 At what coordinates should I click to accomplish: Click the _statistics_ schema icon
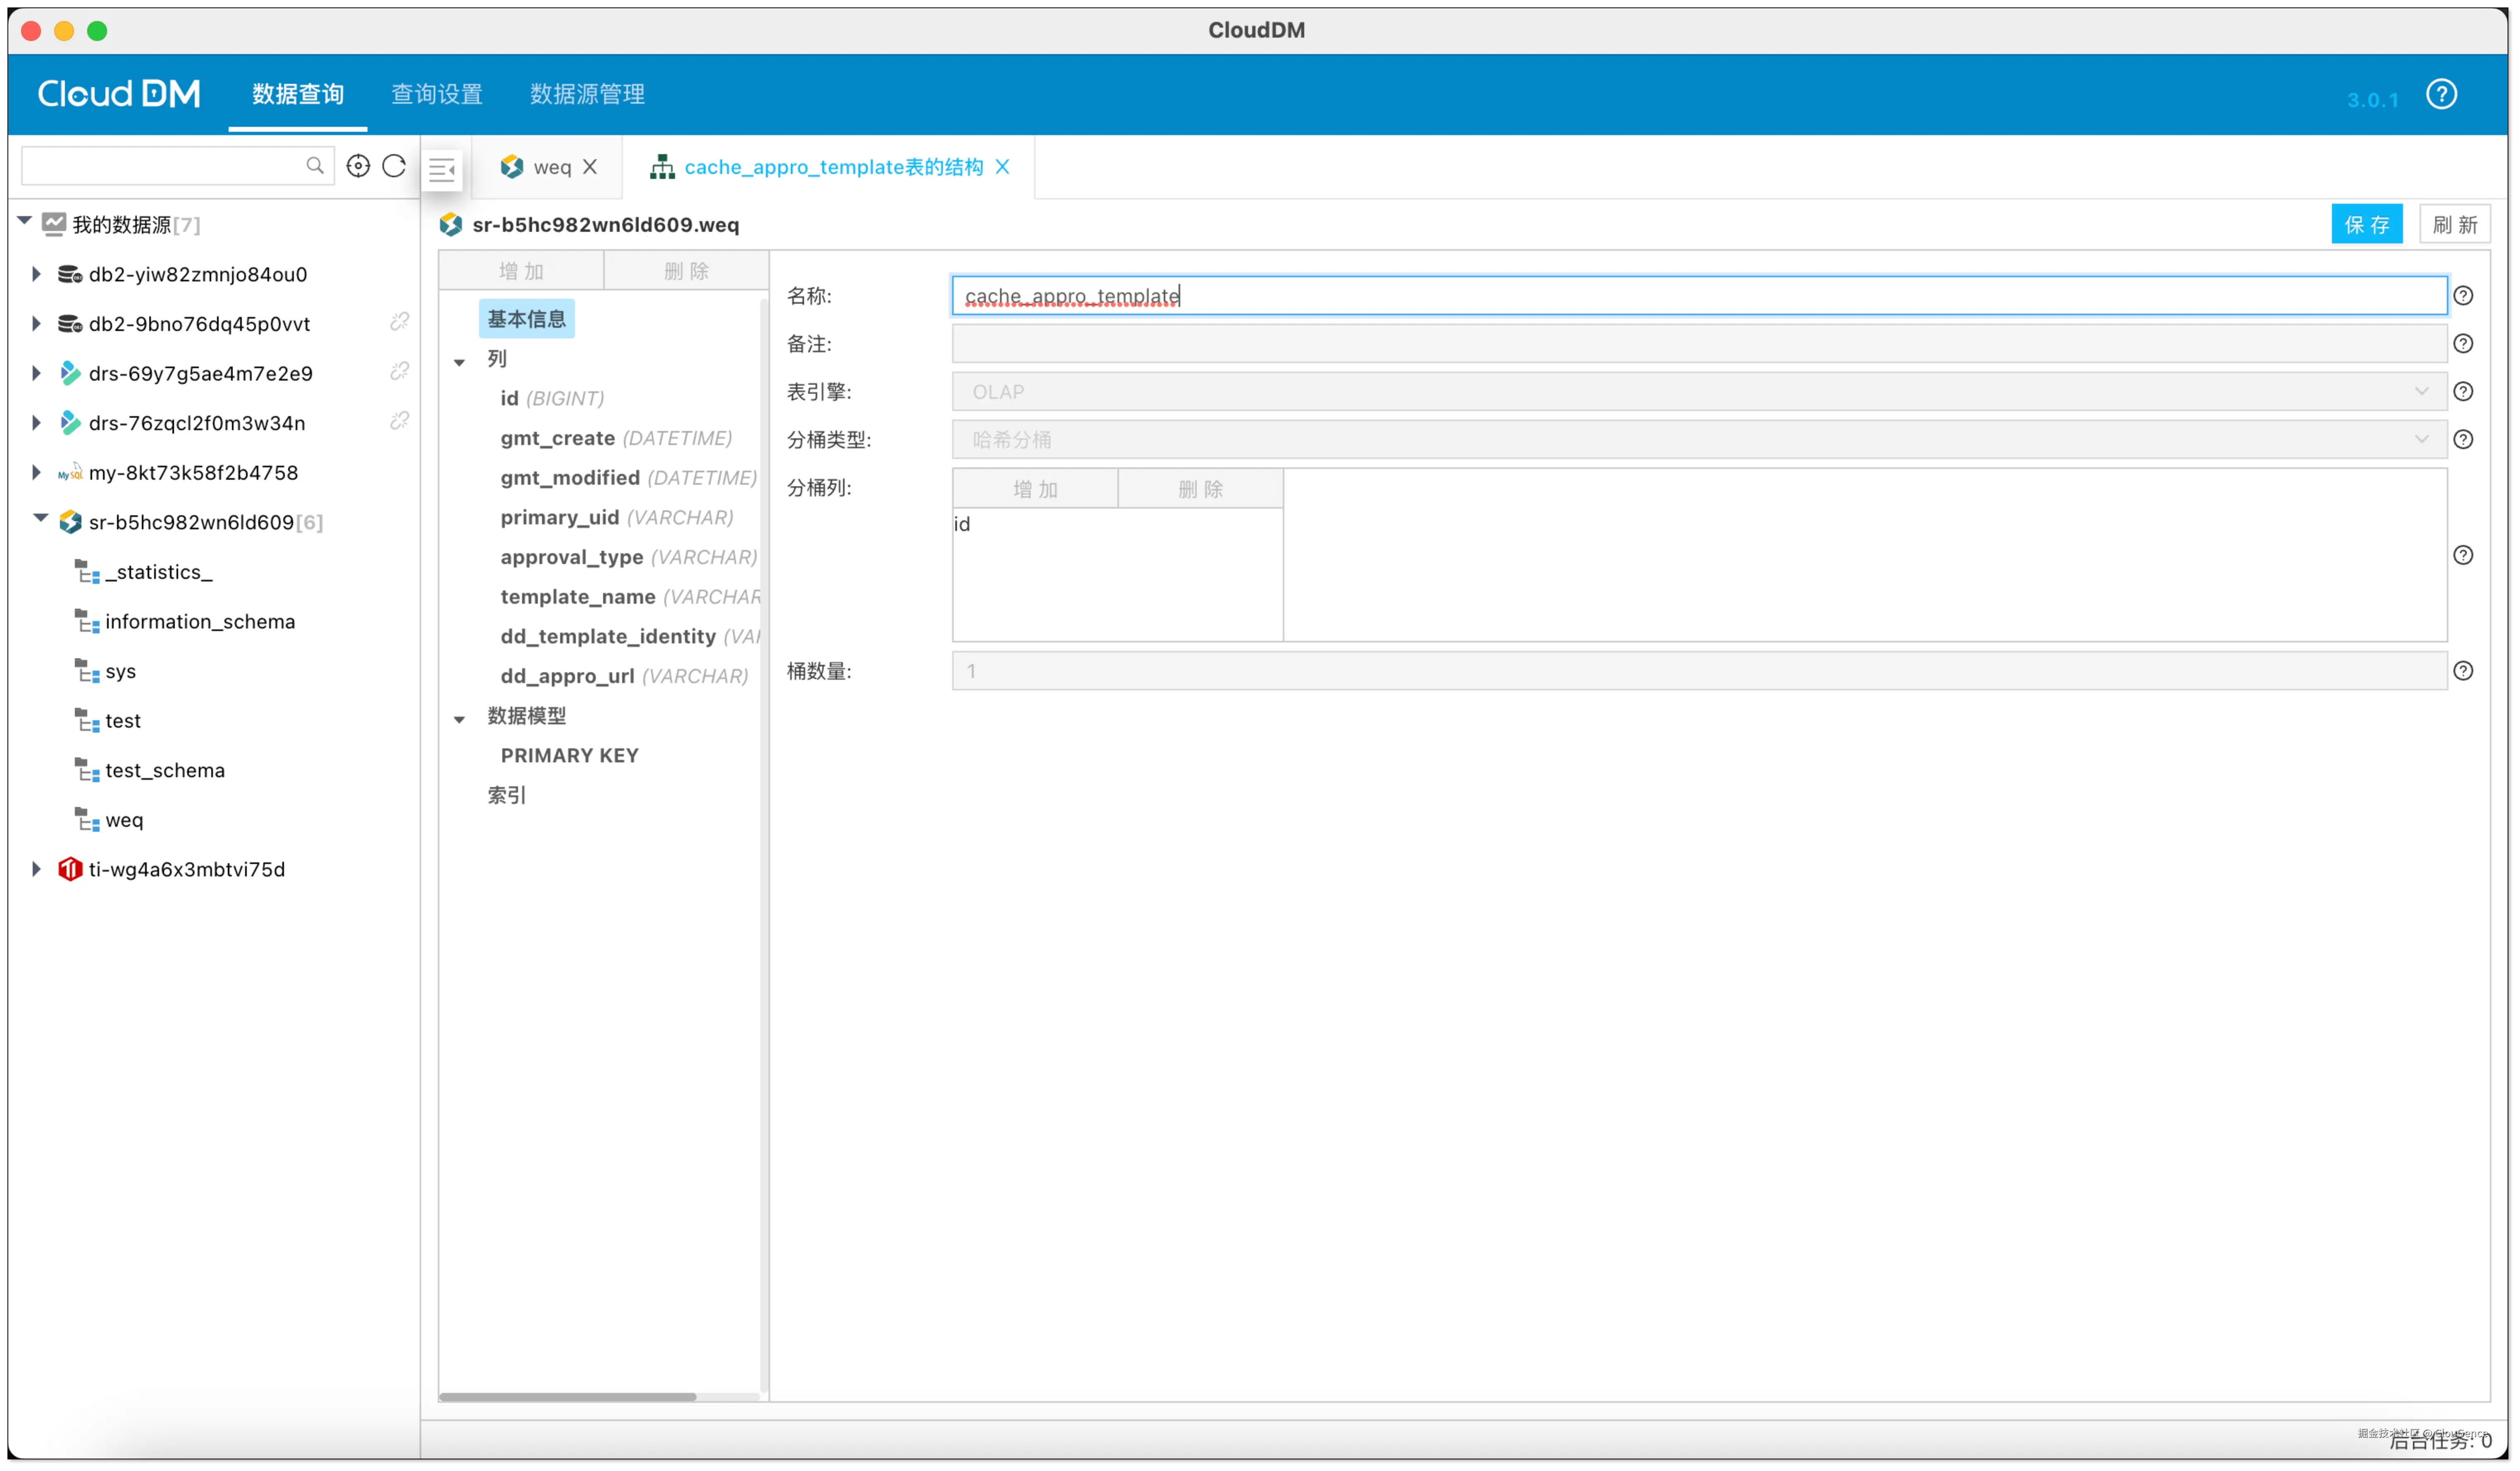[x=87, y=571]
